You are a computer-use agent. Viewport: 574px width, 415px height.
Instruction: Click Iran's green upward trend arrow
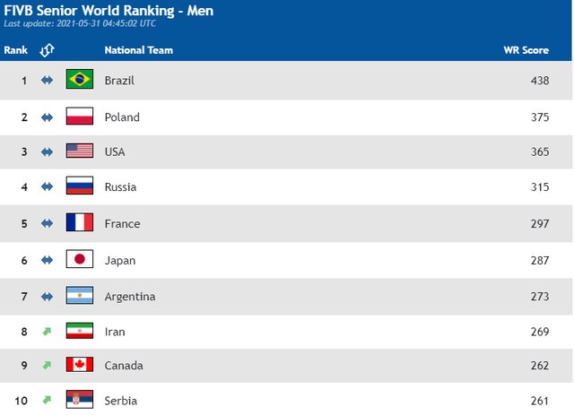pyautogui.click(x=47, y=332)
